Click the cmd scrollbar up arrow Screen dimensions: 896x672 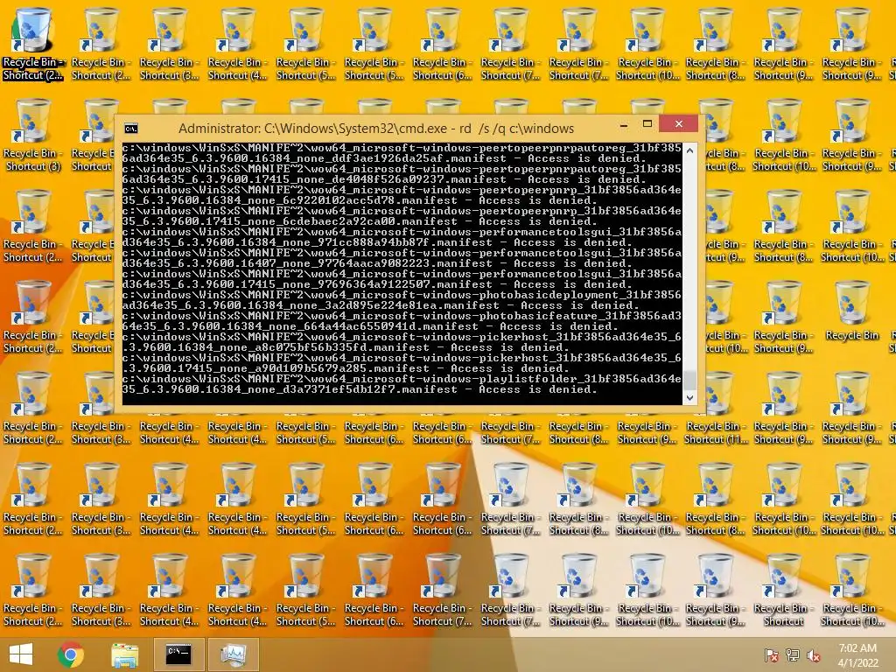pos(689,150)
